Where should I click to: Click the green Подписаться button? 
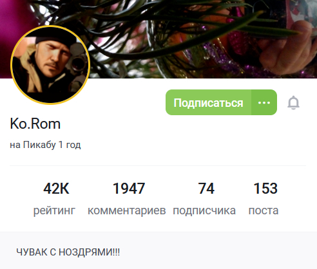[x=208, y=102]
